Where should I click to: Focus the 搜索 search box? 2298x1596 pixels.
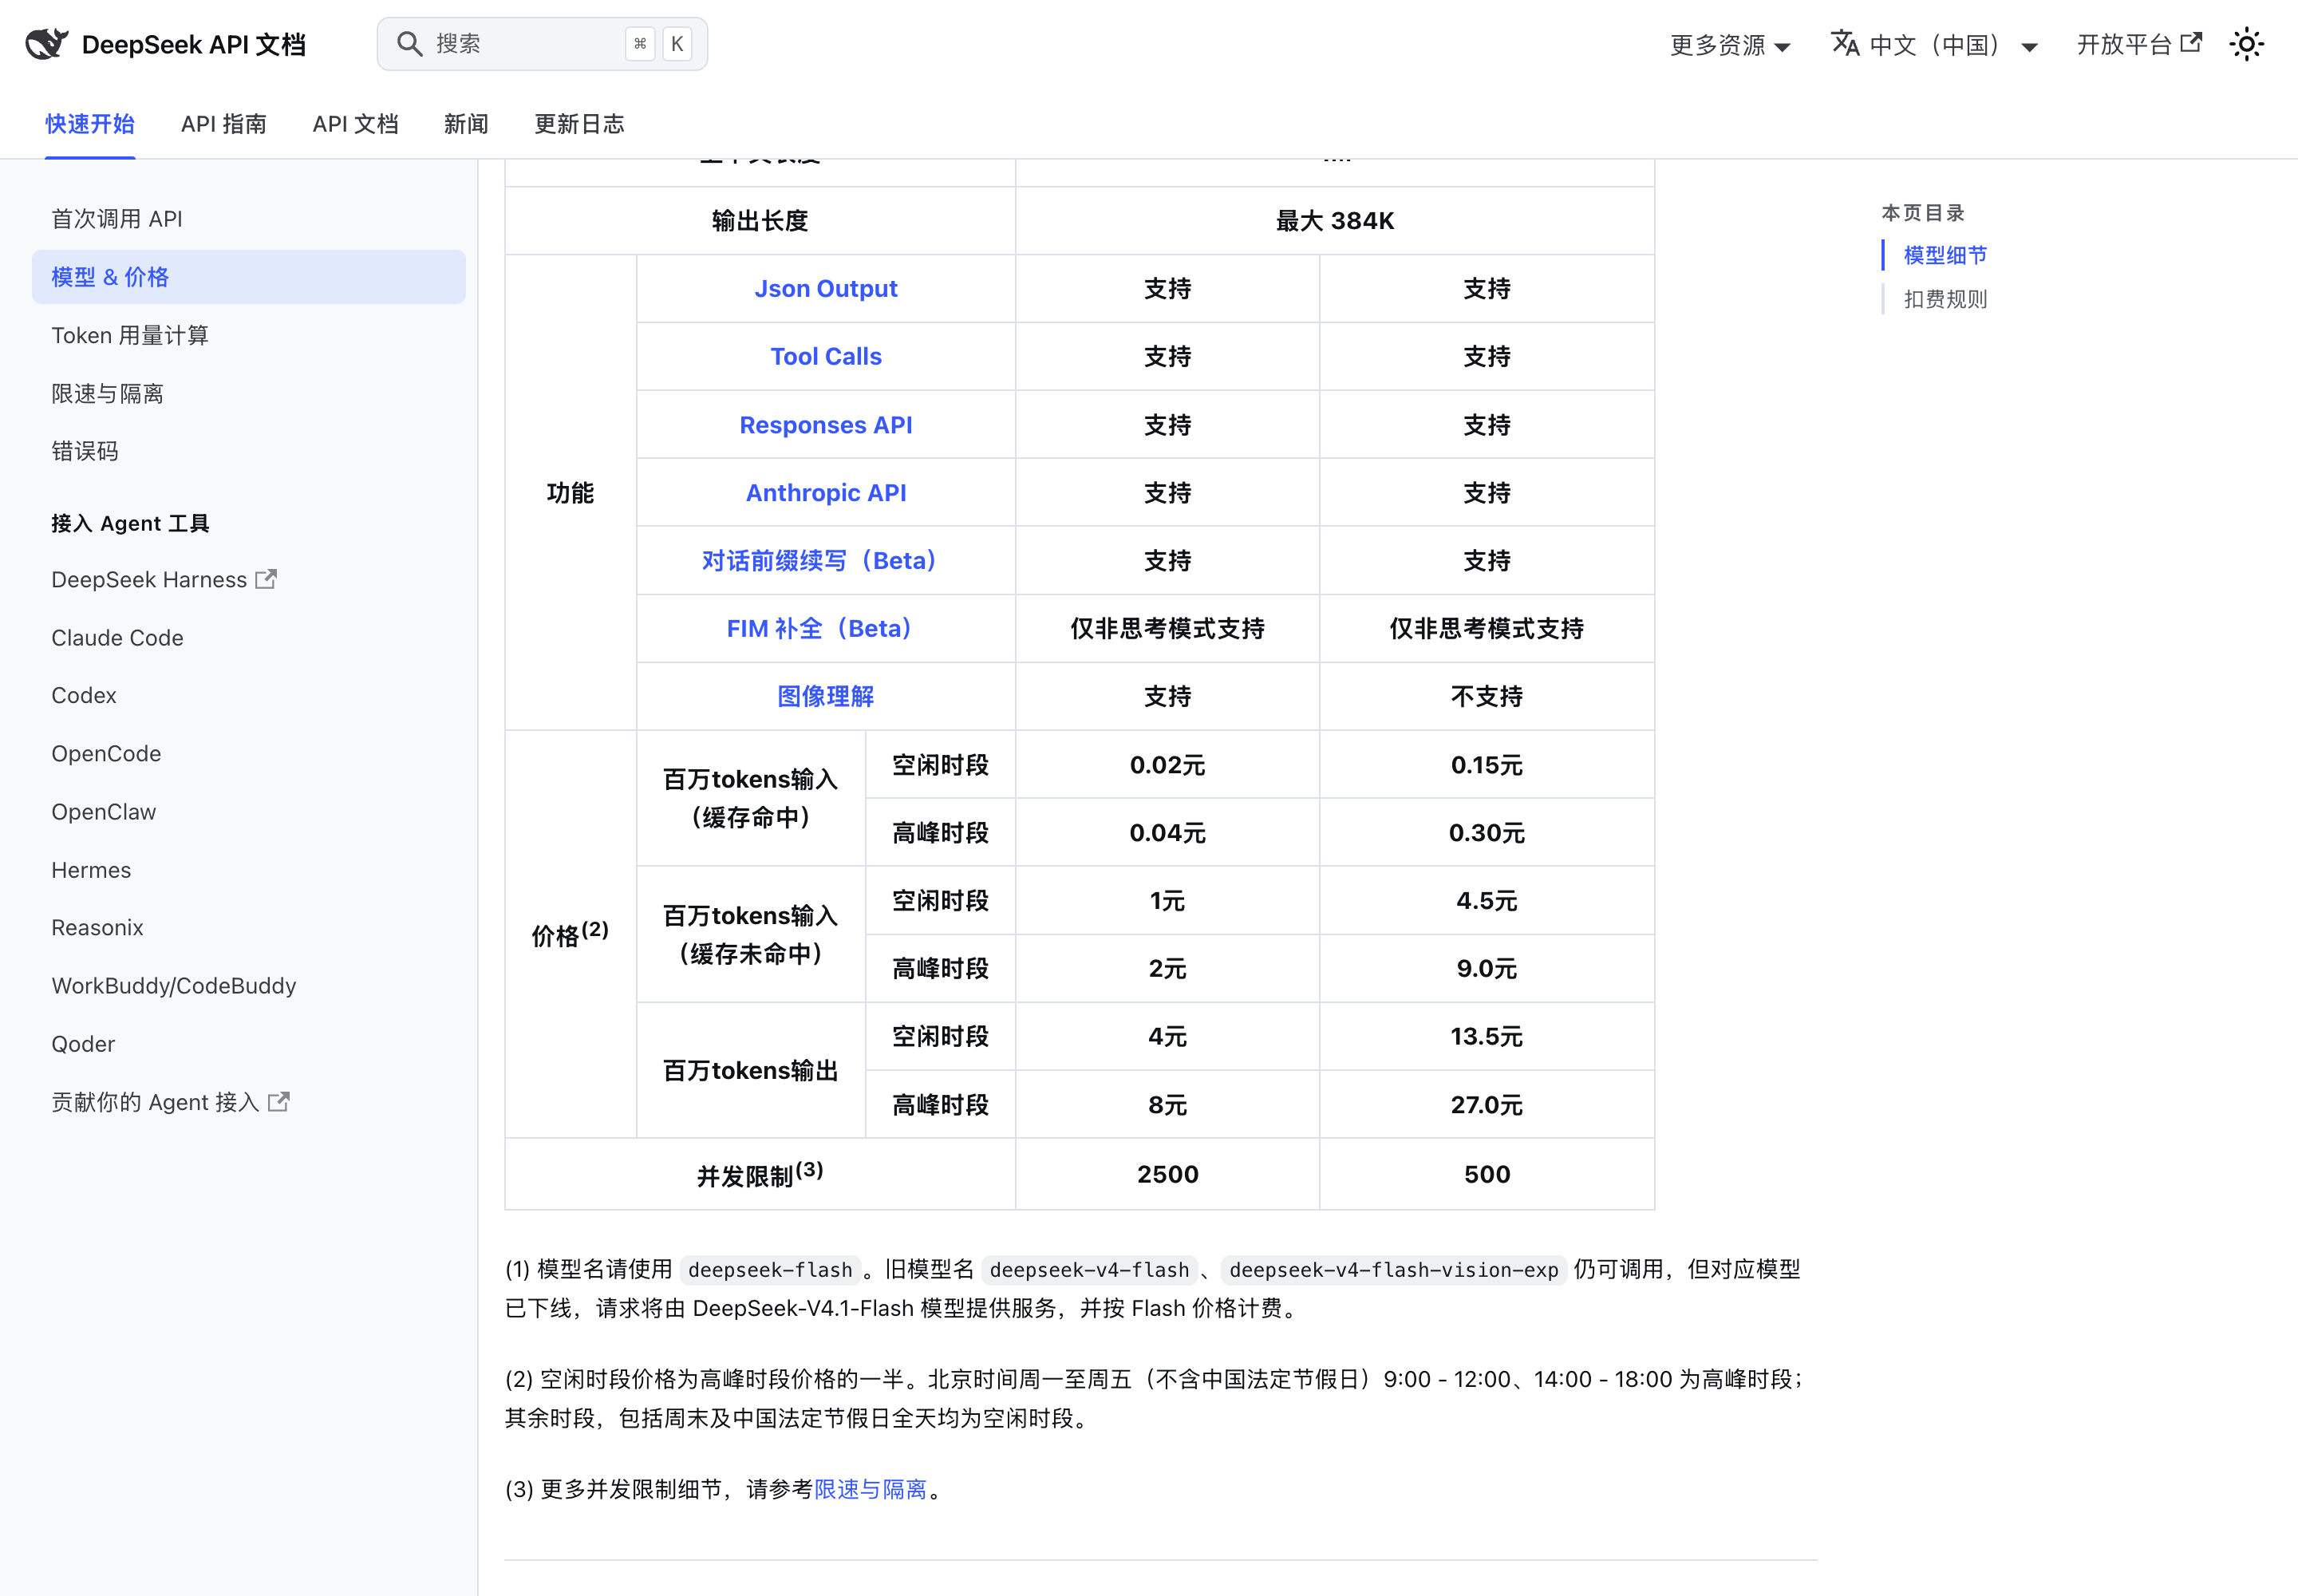click(542, 44)
